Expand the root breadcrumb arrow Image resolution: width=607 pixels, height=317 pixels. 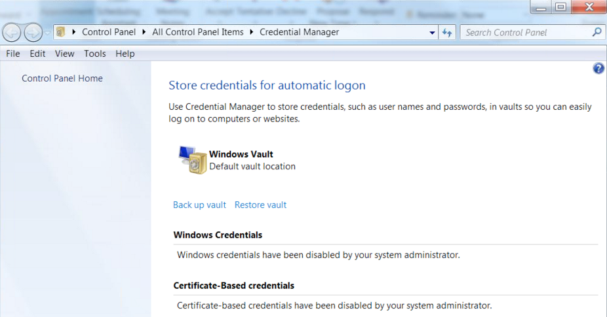point(73,32)
